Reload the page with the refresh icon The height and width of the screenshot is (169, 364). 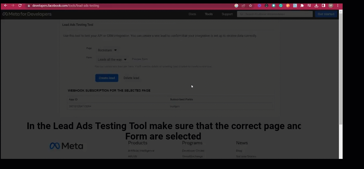pos(20,5)
